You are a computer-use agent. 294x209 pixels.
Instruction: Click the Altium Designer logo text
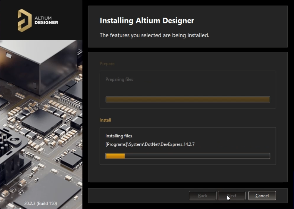point(46,20)
